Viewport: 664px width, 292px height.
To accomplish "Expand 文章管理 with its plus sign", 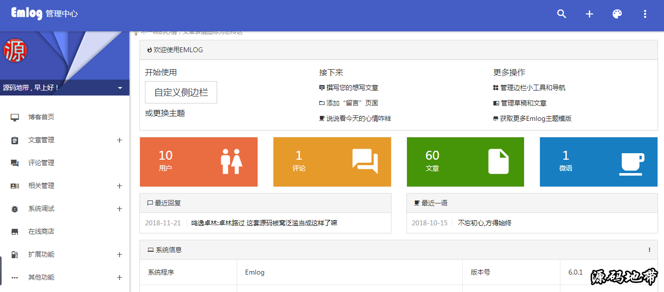I will pyautogui.click(x=120, y=140).
